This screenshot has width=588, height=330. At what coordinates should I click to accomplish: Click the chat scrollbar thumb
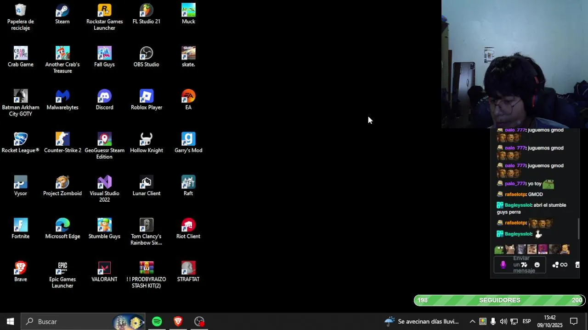tap(578, 228)
